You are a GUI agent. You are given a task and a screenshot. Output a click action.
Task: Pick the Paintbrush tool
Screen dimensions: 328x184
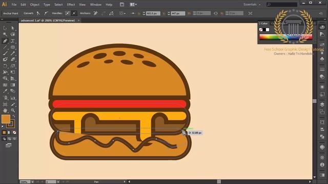click(5, 53)
